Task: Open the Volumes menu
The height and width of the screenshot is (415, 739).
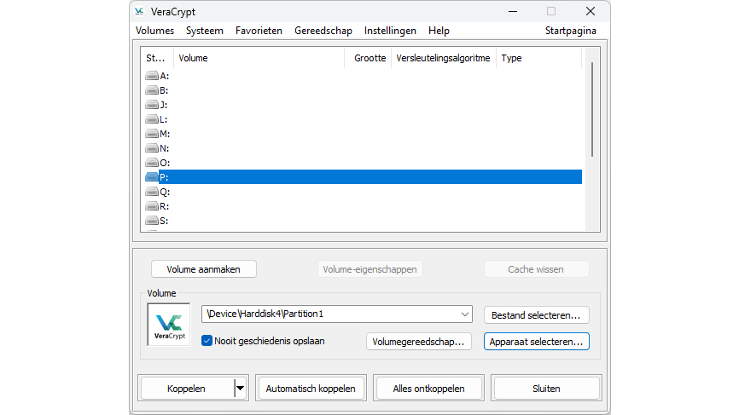Action: click(x=154, y=31)
